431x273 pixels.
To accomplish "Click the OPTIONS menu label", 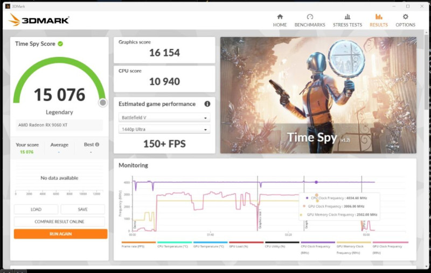I will [x=406, y=25].
